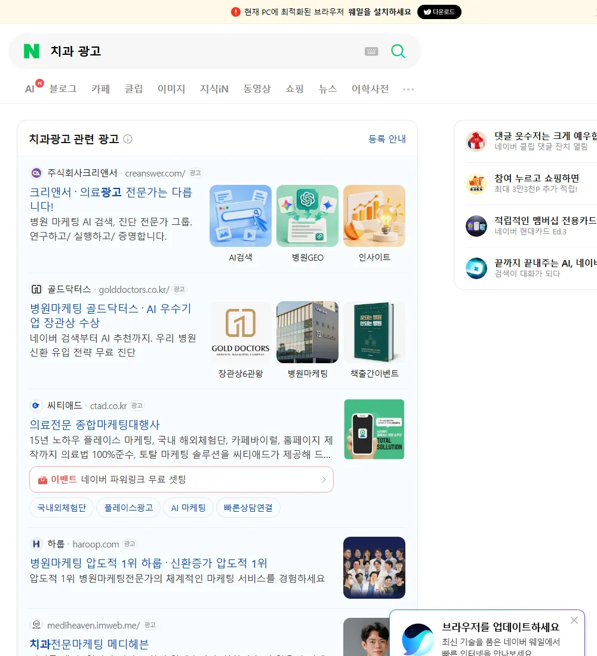Click the ctad.co.kr URL

(109, 406)
